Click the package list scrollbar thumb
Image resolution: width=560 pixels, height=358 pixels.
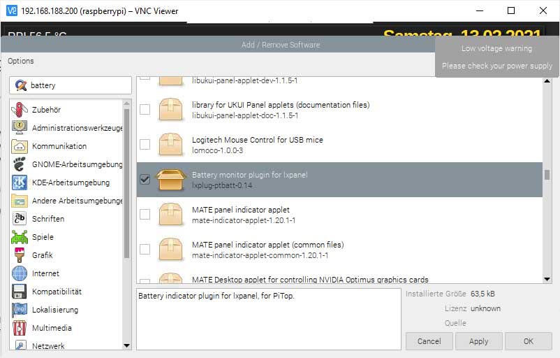[x=547, y=175]
